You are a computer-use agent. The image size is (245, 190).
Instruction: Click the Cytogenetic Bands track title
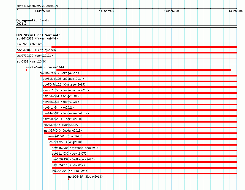tap(33, 20)
